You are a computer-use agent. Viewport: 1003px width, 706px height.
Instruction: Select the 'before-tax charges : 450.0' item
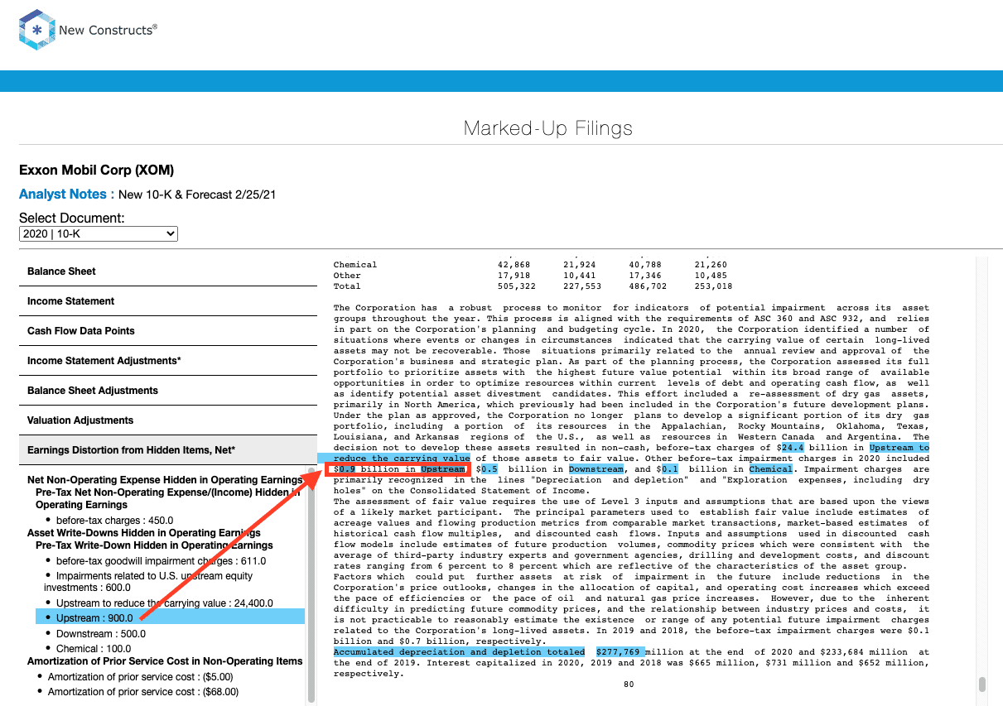[x=114, y=521]
